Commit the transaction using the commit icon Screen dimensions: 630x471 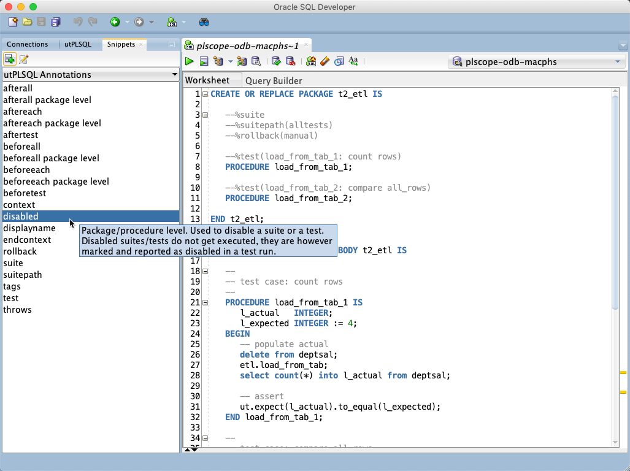(x=275, y=61)
